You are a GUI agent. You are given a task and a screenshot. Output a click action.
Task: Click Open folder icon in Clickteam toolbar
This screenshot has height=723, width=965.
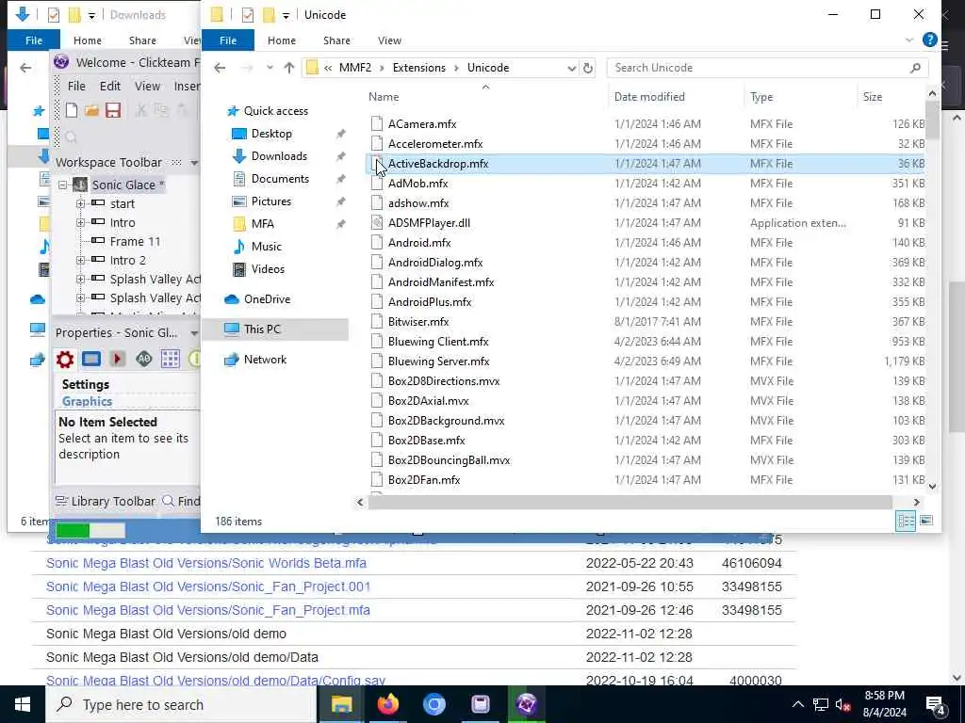[x=91, y=110]
